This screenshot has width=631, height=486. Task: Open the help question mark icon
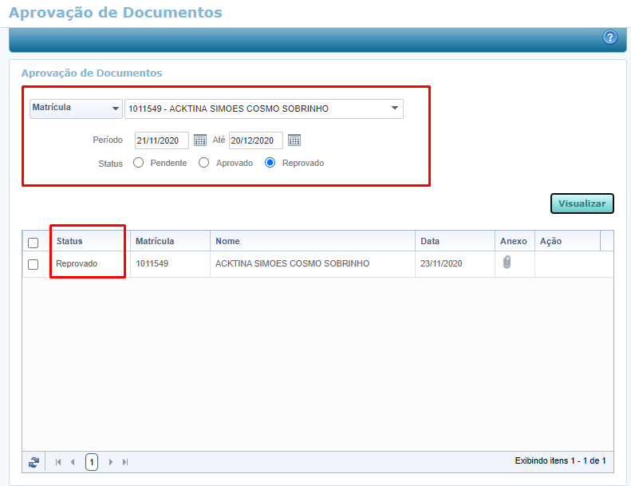coord(610,38)
